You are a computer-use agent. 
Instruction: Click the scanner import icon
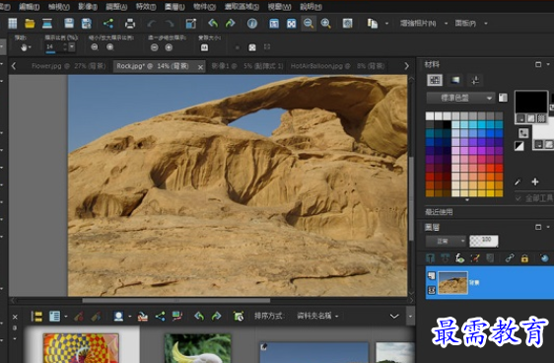(47, 24)
